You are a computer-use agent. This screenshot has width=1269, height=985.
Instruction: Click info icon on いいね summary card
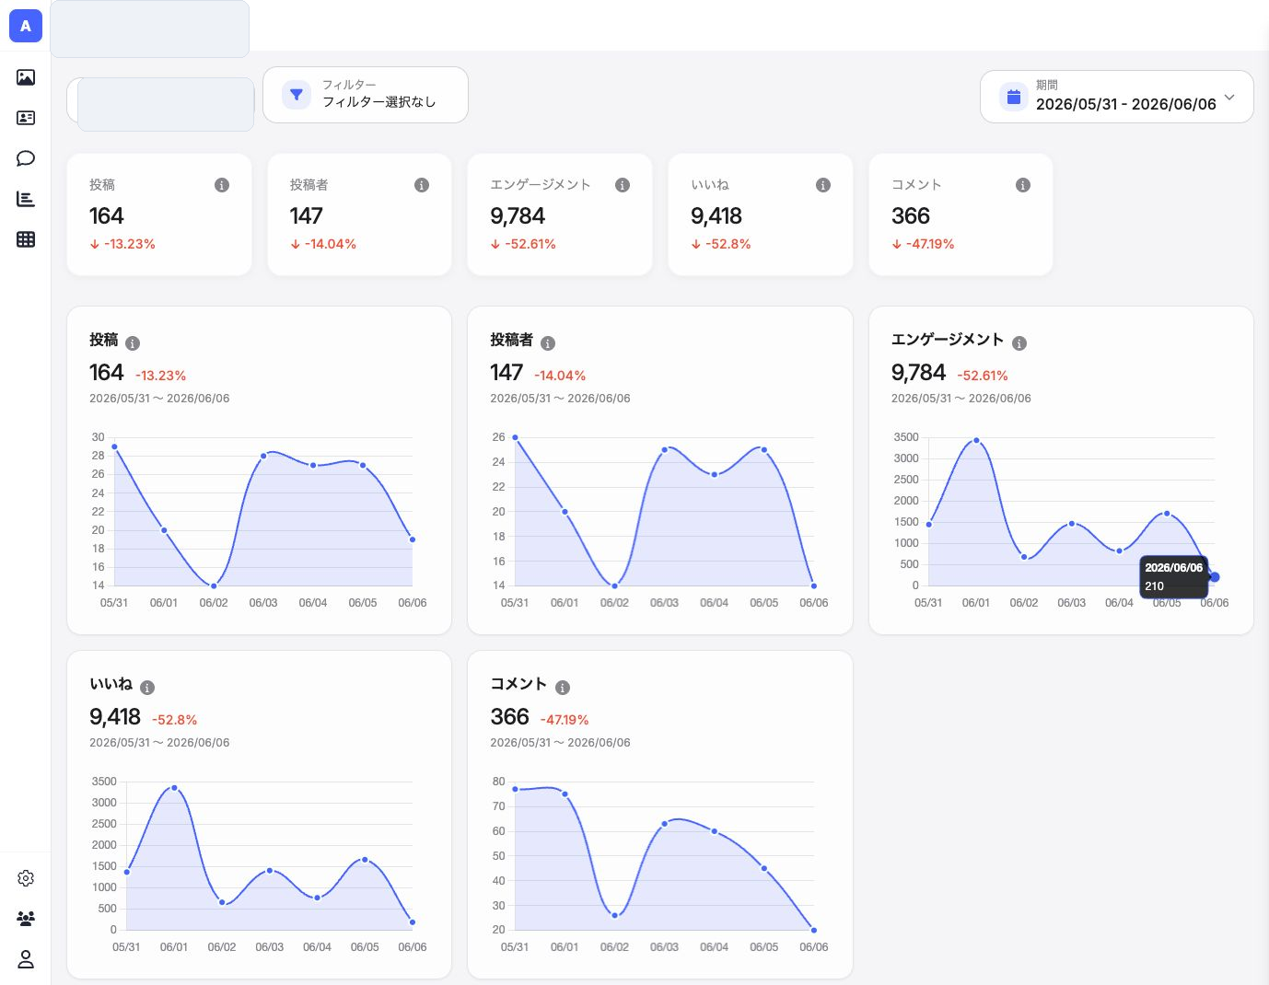point(823,185)
